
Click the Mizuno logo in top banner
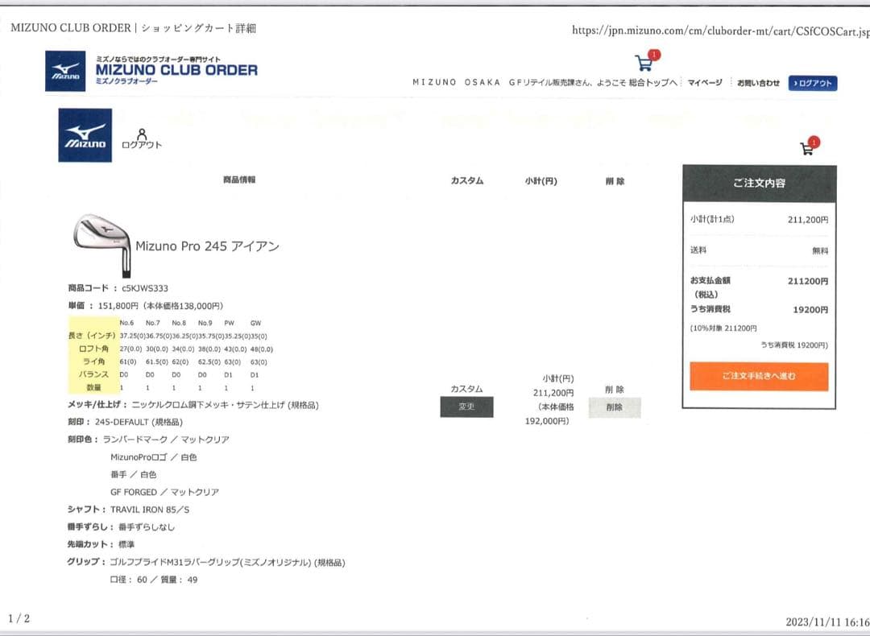[x=65, y=71]
